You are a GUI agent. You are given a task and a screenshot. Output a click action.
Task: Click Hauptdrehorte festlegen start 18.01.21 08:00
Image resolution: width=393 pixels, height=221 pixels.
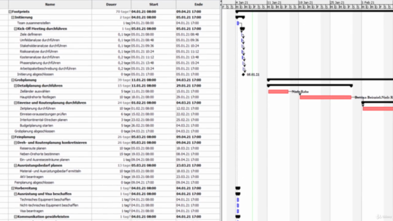pos(154,97)
